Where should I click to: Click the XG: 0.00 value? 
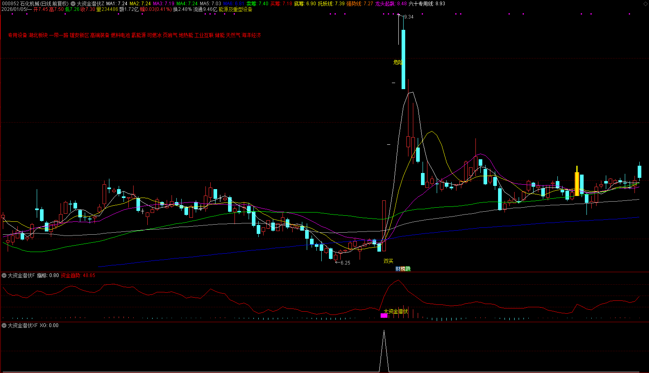49,325
